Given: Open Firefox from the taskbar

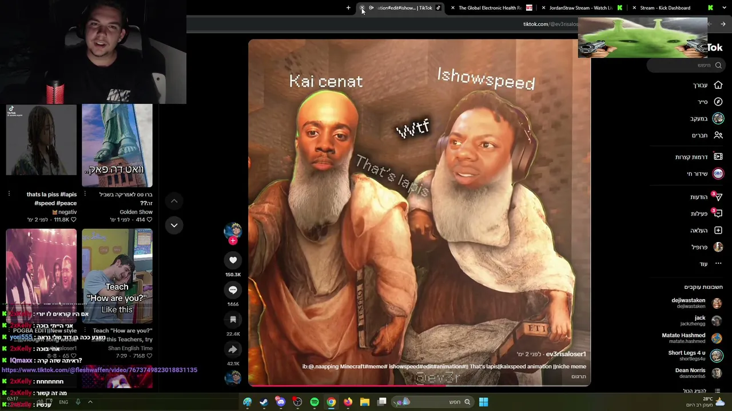Looking at the screenshot, I should pyautogui.click(x=348, y=402).
